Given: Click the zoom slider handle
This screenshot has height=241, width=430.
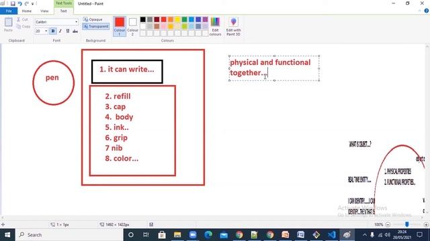Looking at the screenshot, I should click(x=407, y=224).
